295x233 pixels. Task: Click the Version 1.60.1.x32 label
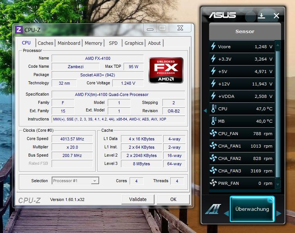coord(67,199)
